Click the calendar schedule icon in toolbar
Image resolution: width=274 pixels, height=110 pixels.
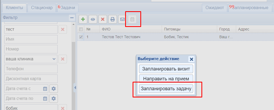[x=132, y=19]
